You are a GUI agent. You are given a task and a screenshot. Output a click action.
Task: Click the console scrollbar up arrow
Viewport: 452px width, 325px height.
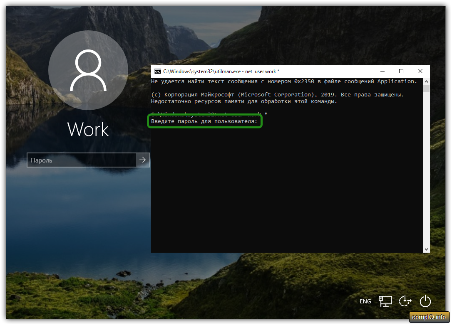[x=426, y=81]
